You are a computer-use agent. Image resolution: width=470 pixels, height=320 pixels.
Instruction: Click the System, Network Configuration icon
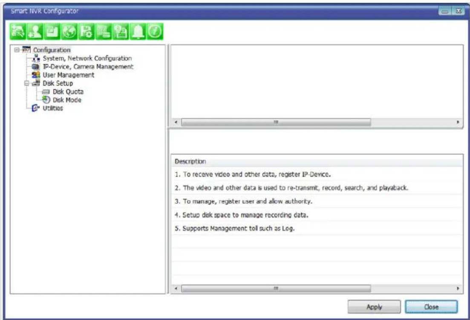(x=36, y=58)
